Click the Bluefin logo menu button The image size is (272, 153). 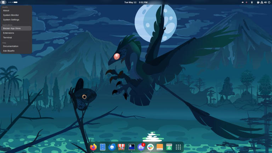point(3,2)
